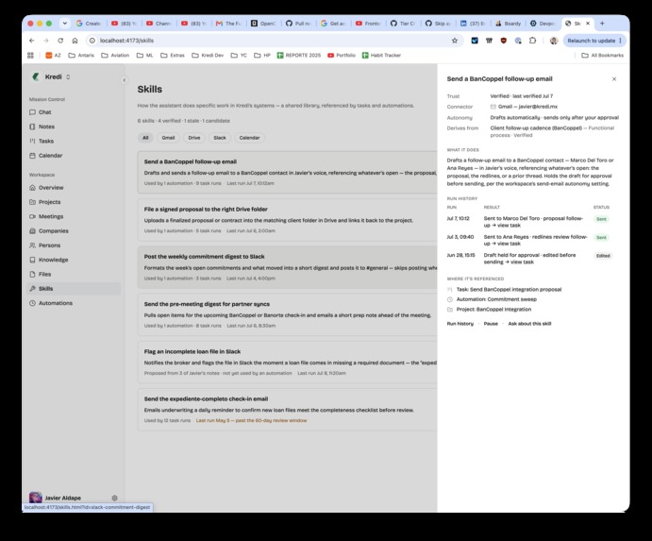Click the address bar showing localhost:4173/skills
The height and width of the screenshot is (541, 652).
[273, 41]
